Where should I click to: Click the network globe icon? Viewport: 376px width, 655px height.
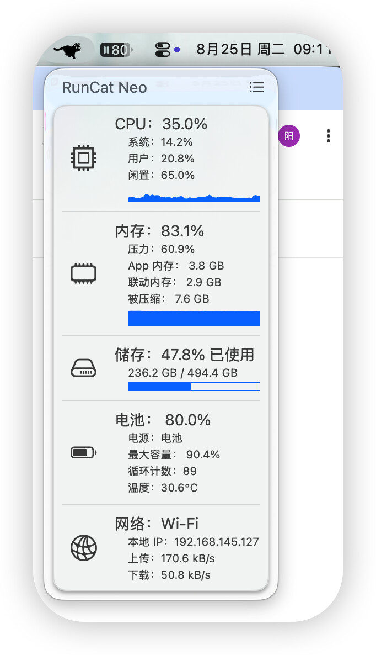pyautogui.click(x=83, y=548)
